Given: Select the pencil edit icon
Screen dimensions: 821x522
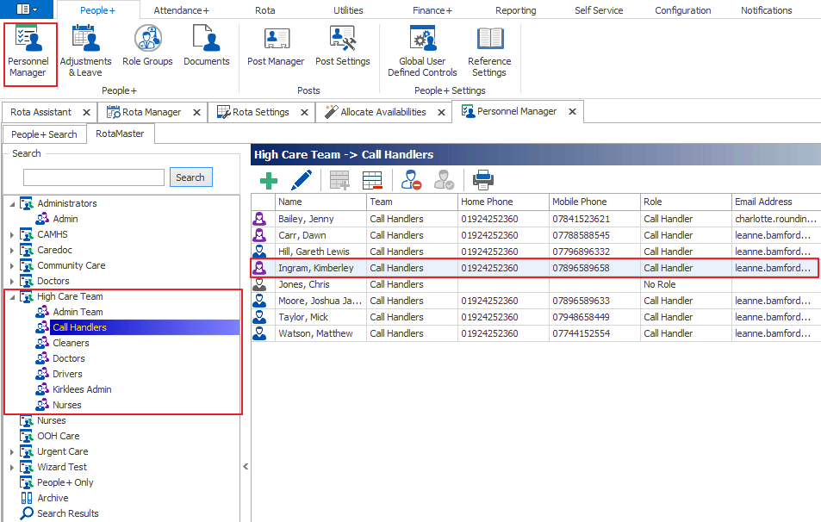Looking at the screenshot, I should 303,180.
